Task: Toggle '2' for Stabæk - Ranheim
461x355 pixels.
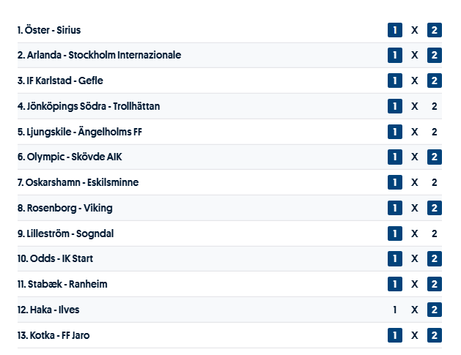Action: tap(435, 284)
